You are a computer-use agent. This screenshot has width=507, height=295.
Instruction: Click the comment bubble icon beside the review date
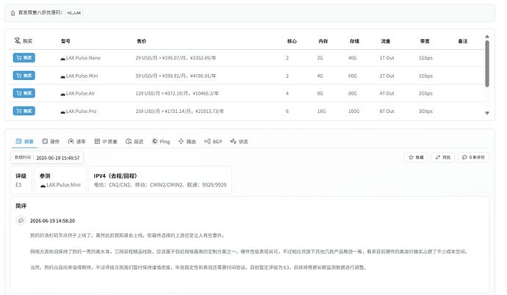point(21,220)
